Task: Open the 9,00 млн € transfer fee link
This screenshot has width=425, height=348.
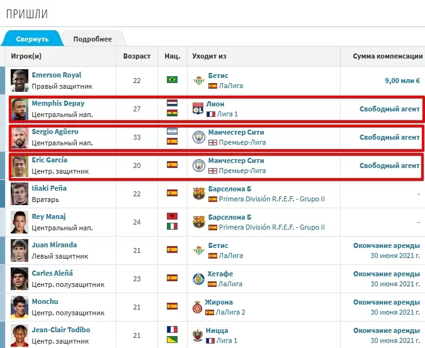Action: pyautogui.click(x=402, y=81)
